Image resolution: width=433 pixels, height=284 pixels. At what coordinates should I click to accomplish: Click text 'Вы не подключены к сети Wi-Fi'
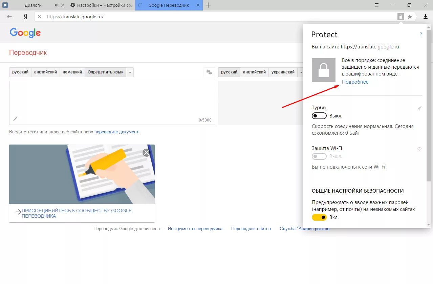[348, 167]
